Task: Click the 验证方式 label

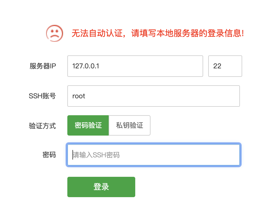Action: pyautogui.click(x=42, y=126)
